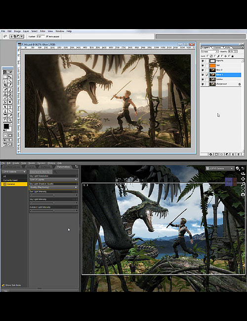This screenshot has width=247, height=321.
Task: Hide the Glow 2 layer via eye icon
Action: tap(203, 70)
